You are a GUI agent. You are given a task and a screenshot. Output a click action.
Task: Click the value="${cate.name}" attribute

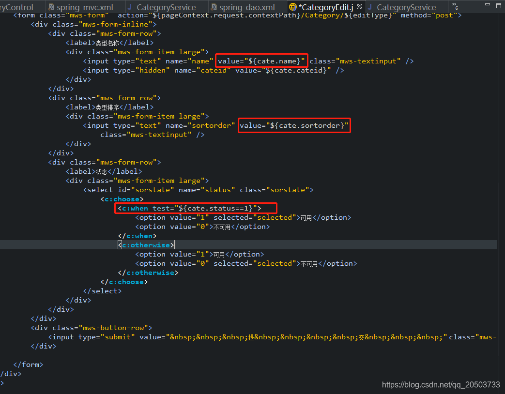pyautogui.click(x=261, y=61)
